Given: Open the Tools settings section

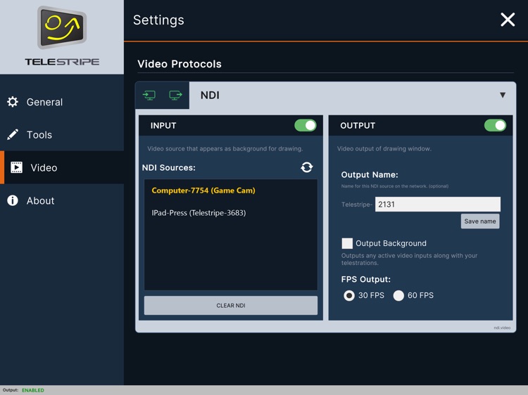Looking at the screenshot, I should click(62, 134).
